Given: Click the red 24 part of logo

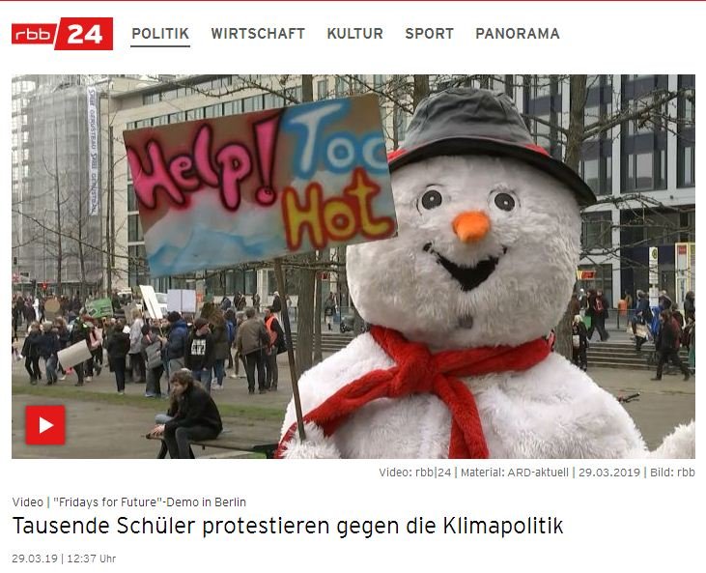Looking at the screenshot, I should (85, 34).
